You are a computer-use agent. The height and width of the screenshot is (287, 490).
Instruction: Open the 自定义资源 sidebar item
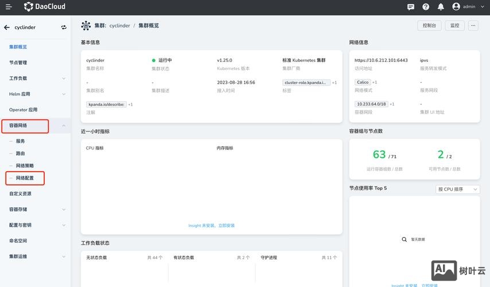point(20,194)
